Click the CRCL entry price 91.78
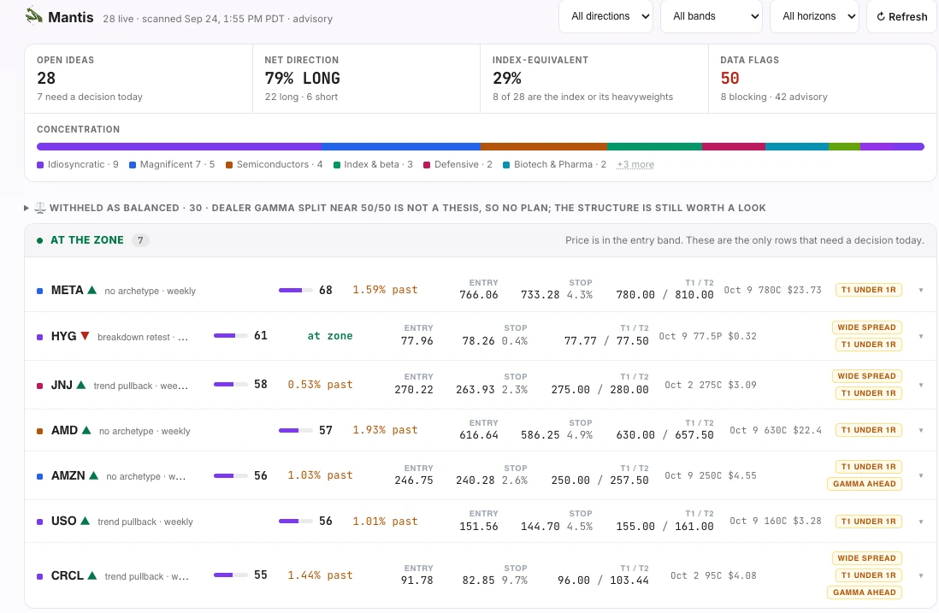939x613 pixels. (x=416, y=581)
